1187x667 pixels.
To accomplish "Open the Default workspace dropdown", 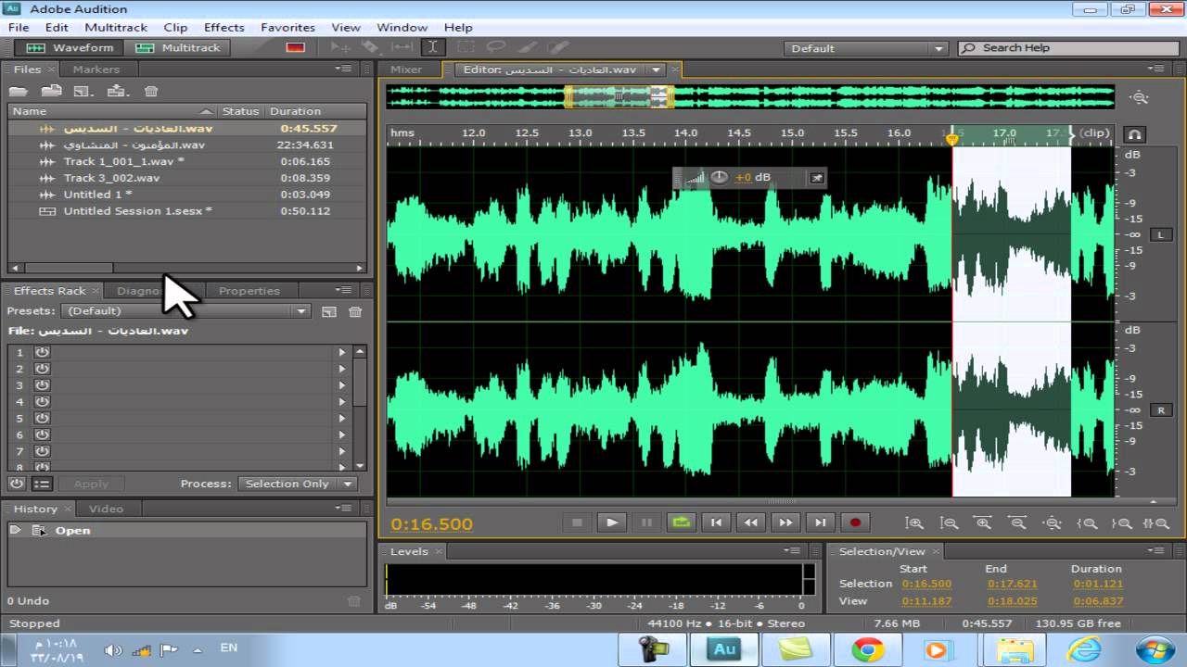I will [x=865, y=48].
